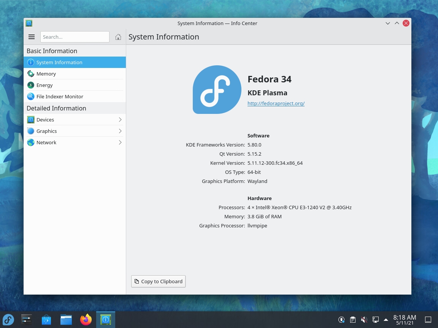The width and height of the screenshot is (438, 328).
Task: Unmute the volume from the system tray
Action: [364, 319]
